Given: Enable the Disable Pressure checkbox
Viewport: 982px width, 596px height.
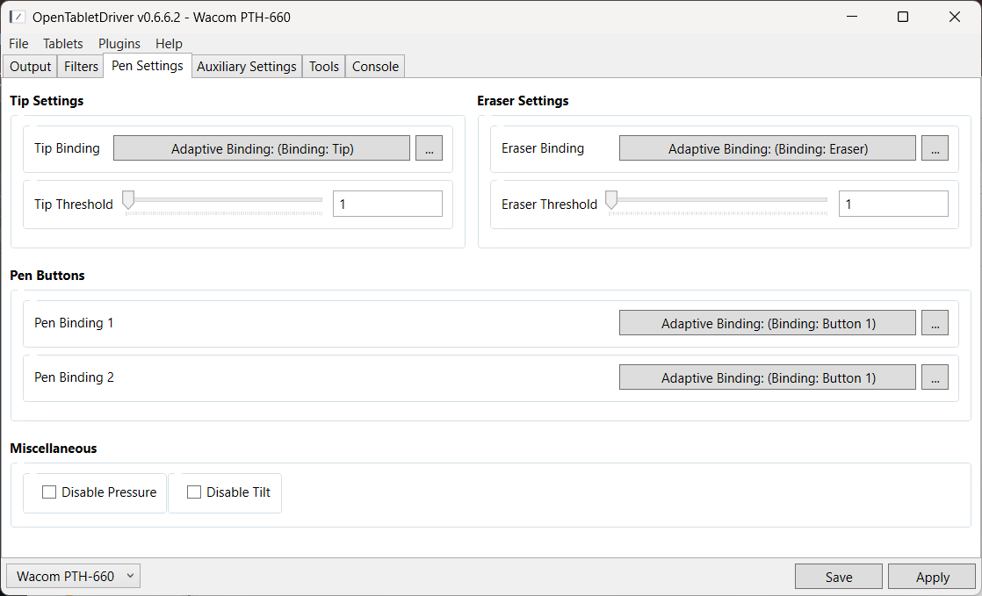Looking at the screenshot, I should pos(50,492).
